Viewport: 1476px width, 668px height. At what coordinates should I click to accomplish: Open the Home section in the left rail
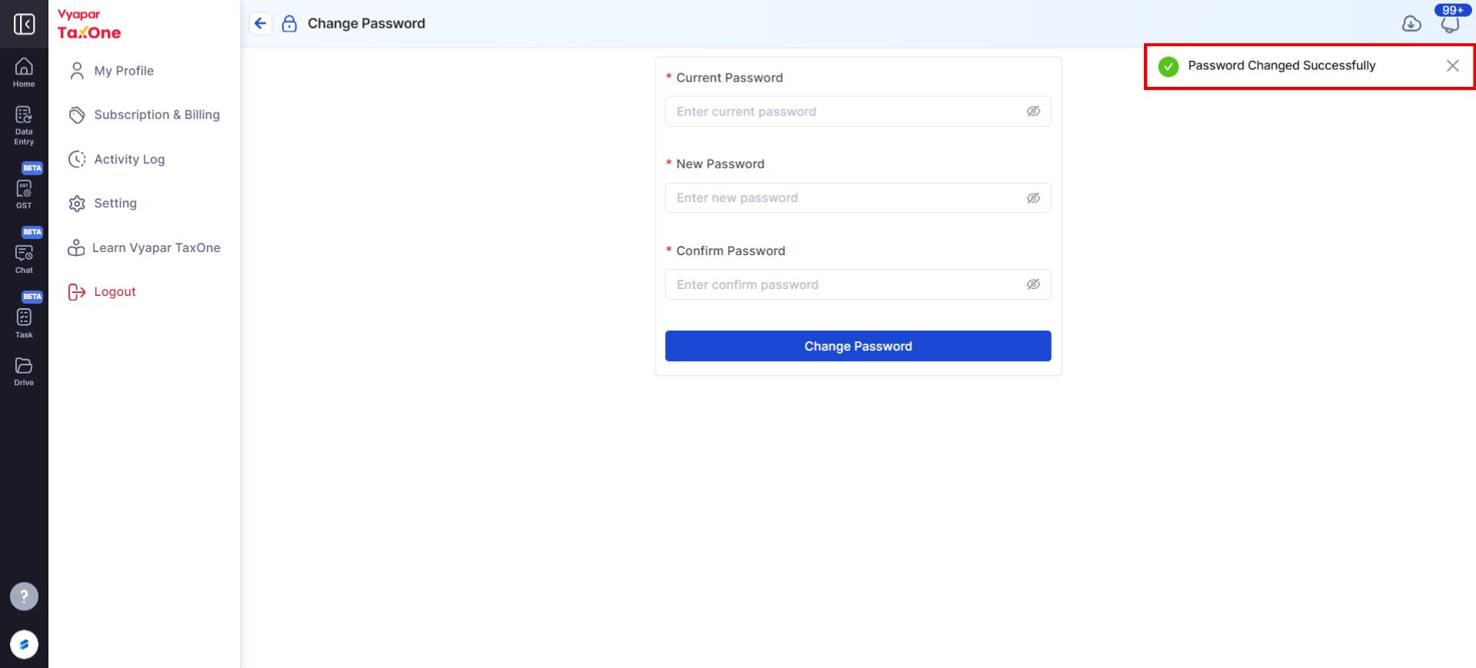(24, 73)
